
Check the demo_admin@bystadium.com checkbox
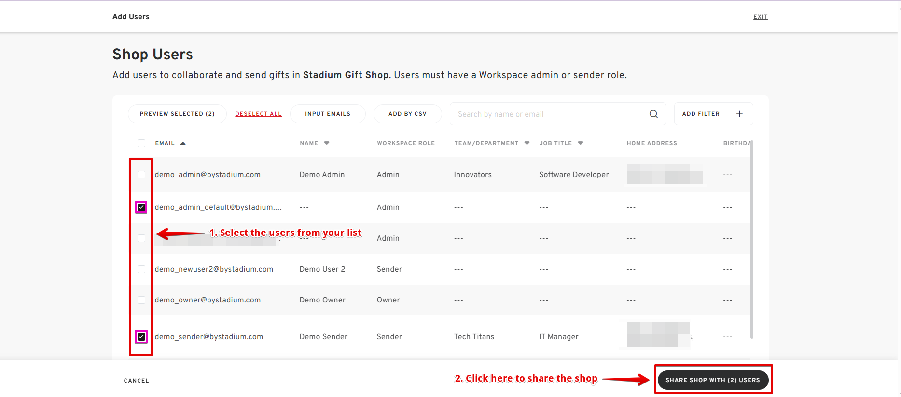141,175
